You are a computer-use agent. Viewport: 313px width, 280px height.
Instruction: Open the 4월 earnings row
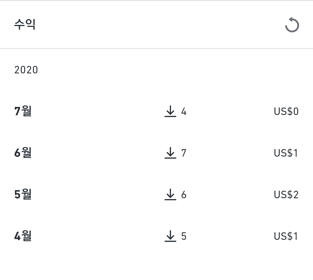tap(156, 236)
